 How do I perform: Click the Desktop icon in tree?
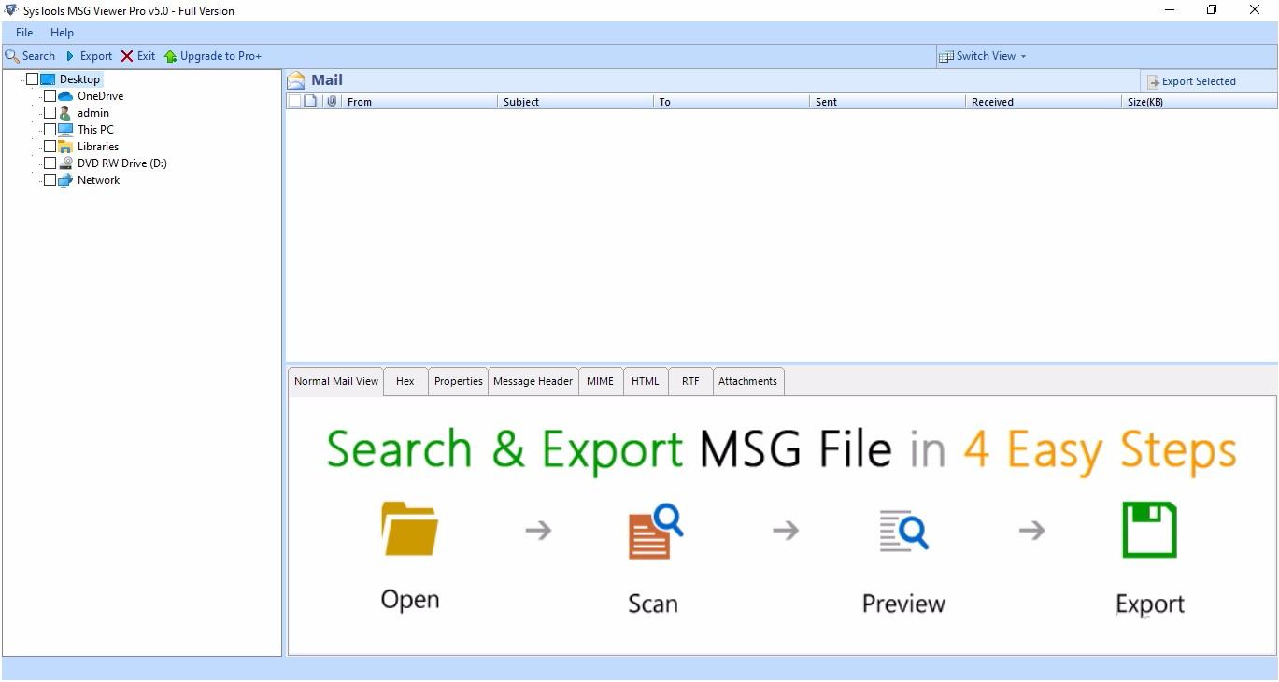coord(48,79)
